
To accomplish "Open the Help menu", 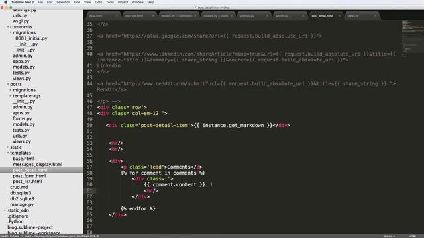I will [150, 2].
